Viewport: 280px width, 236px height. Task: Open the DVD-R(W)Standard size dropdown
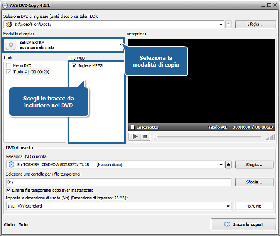pyautogui.click(x=228, y=206)
